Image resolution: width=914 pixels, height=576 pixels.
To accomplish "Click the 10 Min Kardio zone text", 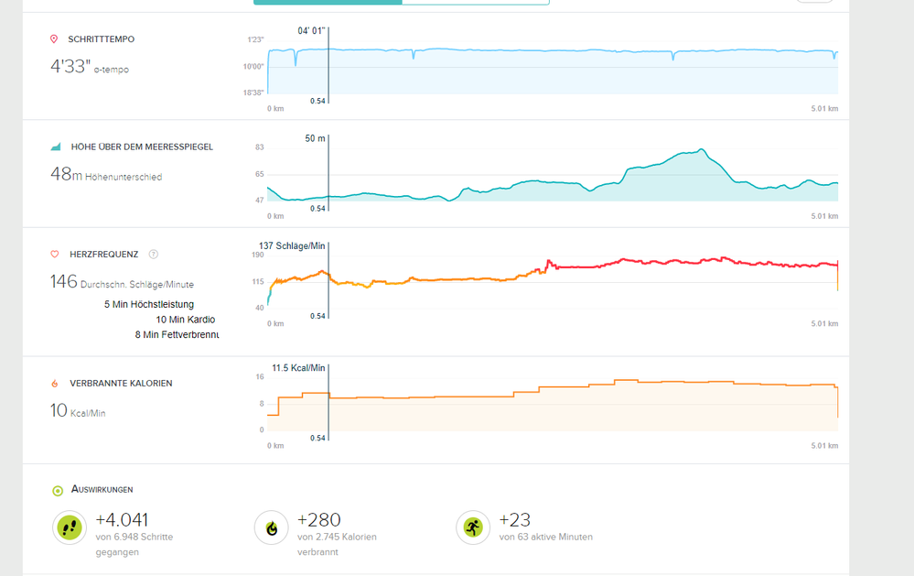I will pyautogui.click(x=186, y=320).
